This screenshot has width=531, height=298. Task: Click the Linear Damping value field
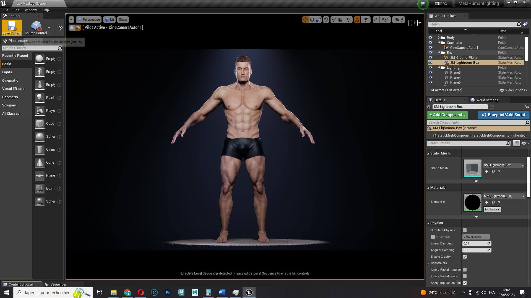point(477,243)
